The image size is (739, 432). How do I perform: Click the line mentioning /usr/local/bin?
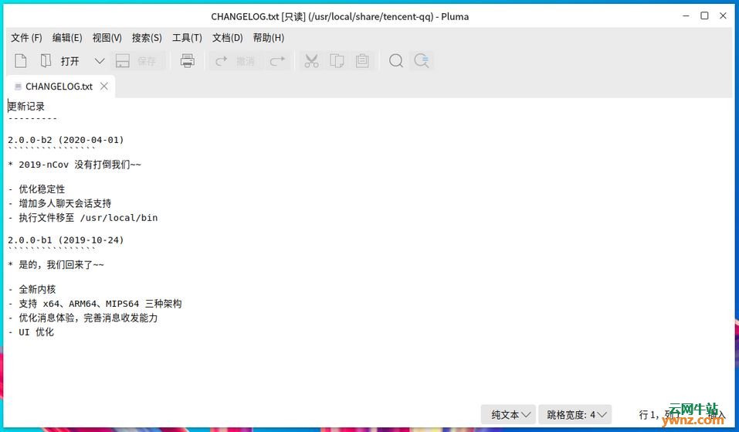[x=83, y=217]
